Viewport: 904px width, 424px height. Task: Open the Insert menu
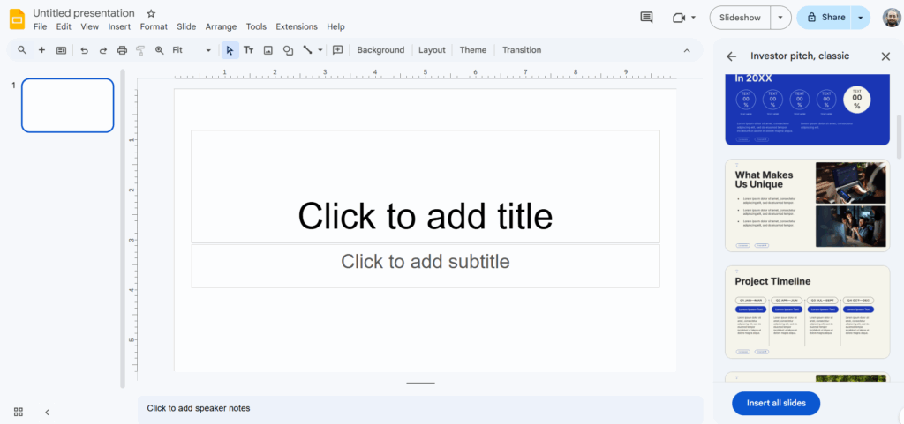(119, 26)
